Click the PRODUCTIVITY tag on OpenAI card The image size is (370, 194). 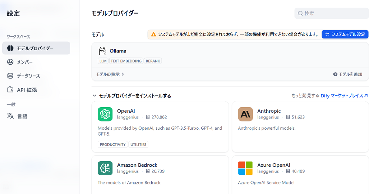click(x=113, y=144)
